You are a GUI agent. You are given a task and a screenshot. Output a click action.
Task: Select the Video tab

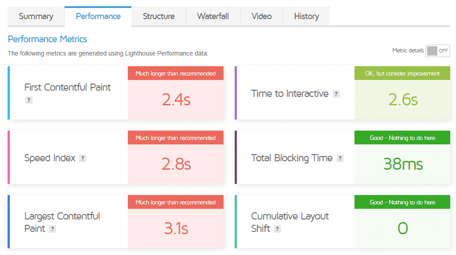[261, 16]
